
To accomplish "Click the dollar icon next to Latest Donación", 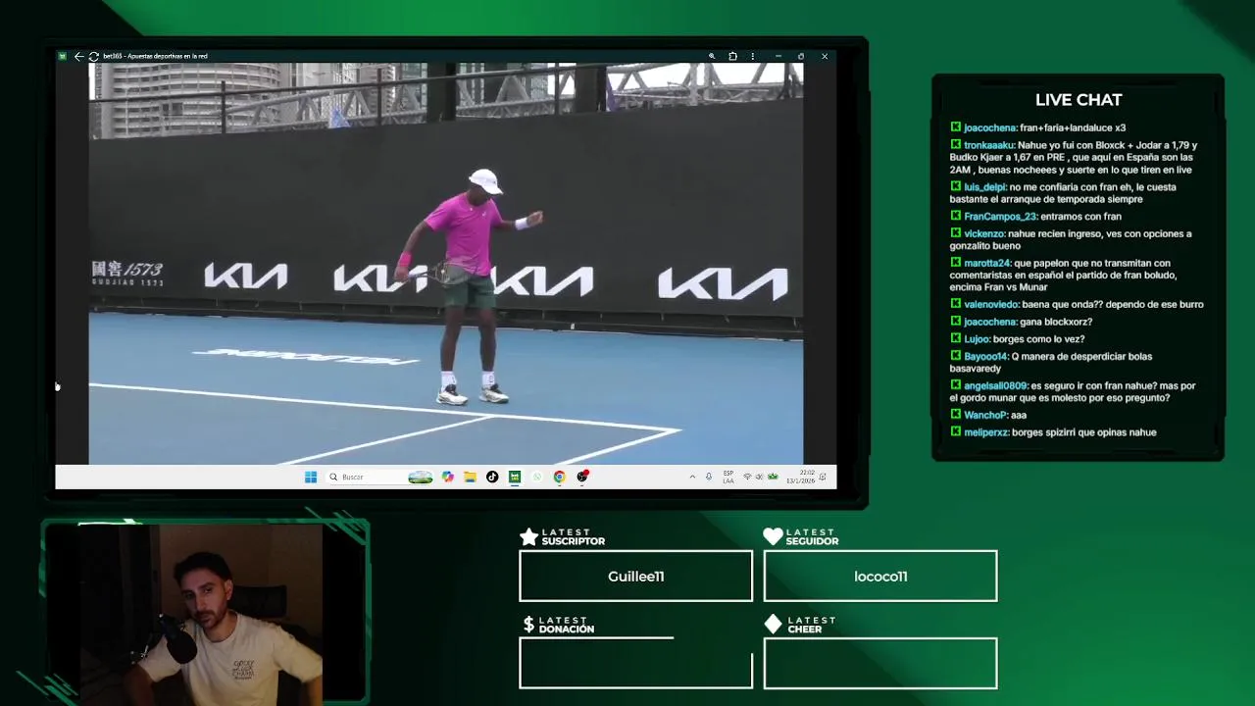I will pos(528,625).
